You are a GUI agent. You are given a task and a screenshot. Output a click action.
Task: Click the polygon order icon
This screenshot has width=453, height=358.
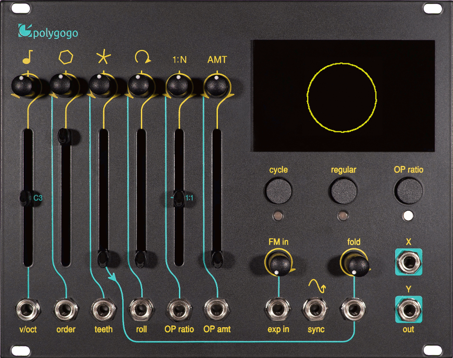tap(66, 57)
